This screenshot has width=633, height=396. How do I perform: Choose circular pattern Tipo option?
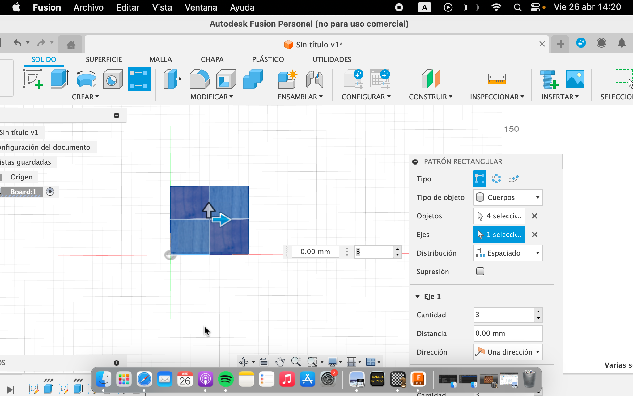tap(496, 179)
